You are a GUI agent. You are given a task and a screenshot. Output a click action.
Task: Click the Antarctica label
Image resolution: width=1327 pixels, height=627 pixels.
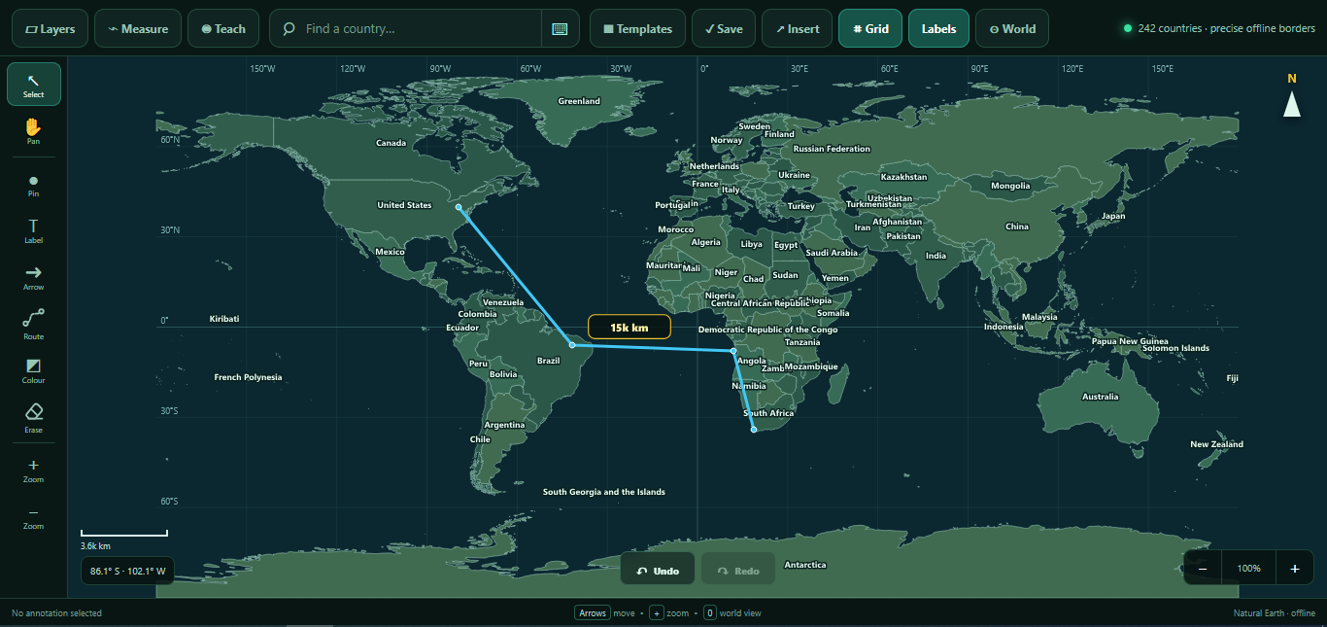click(x=805, y=565)
